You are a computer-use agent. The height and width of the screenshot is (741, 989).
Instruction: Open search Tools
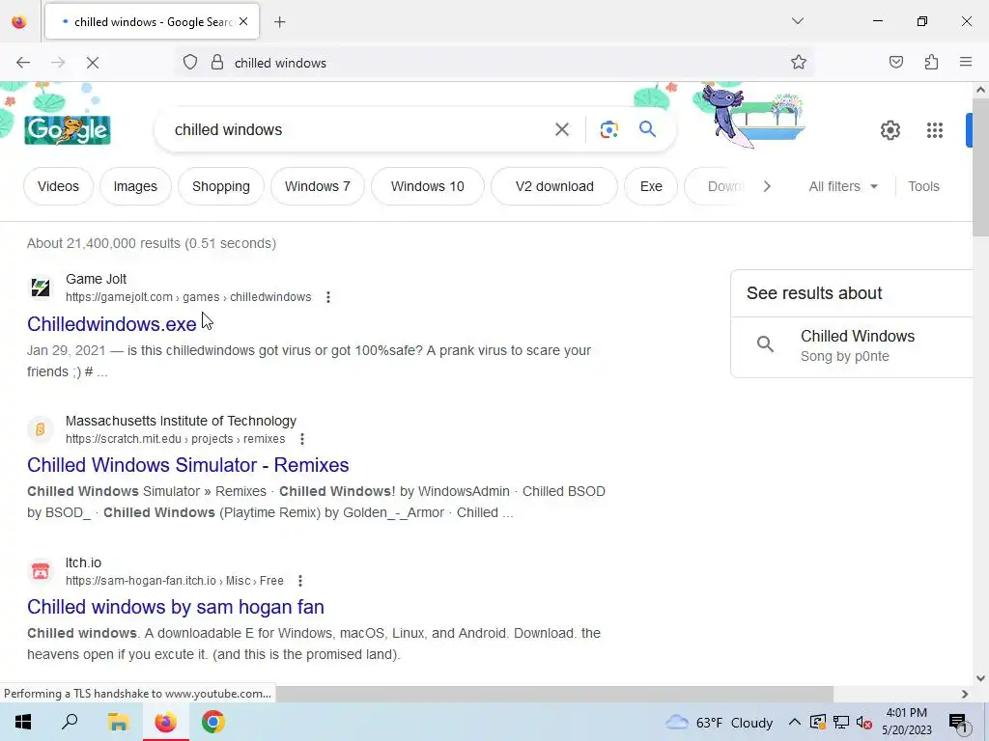(x=923, y=186)
